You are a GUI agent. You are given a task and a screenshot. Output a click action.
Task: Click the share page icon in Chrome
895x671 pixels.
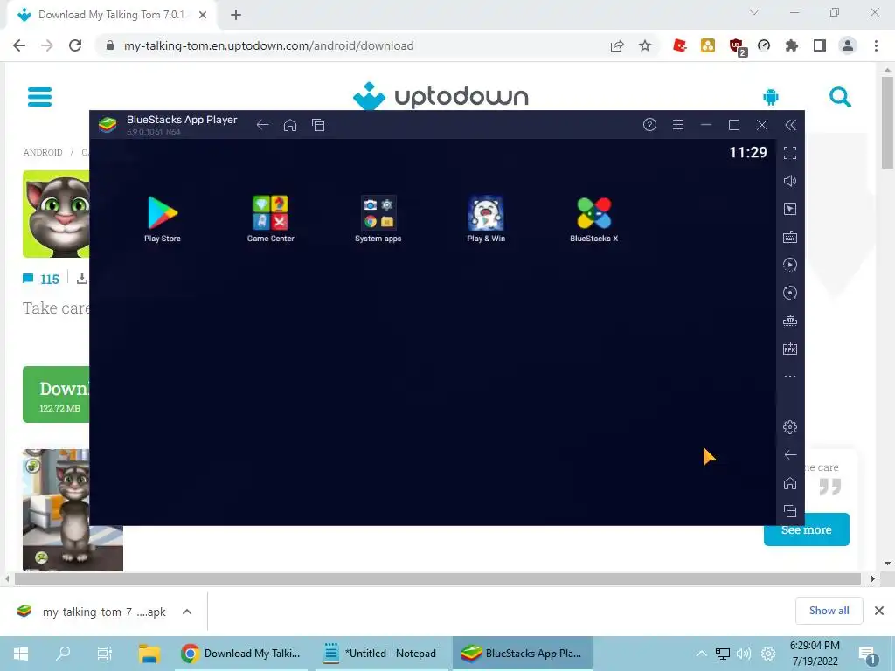617,45
